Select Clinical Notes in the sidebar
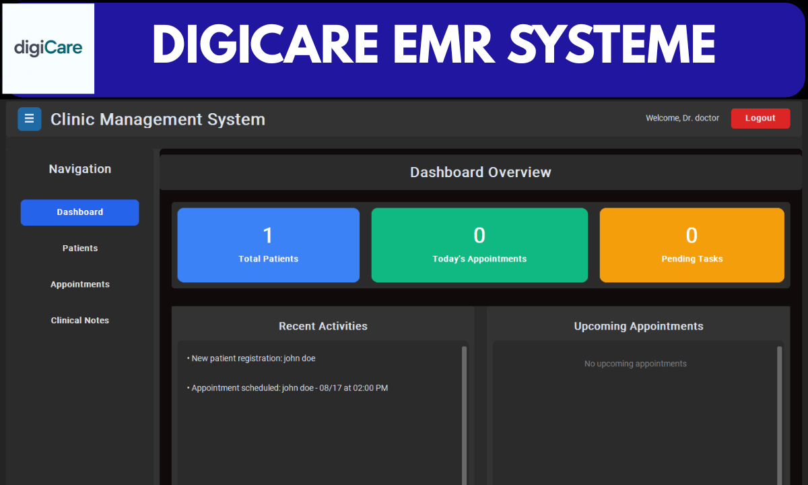This screenshot has height=485, width=808. pos(80,321)
